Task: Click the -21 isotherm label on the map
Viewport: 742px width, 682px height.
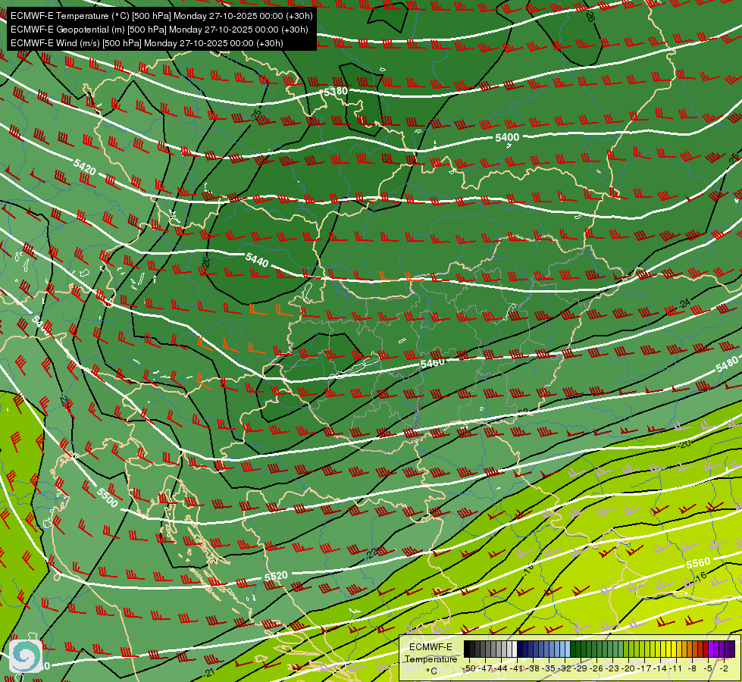Action: tap(209, 672)
